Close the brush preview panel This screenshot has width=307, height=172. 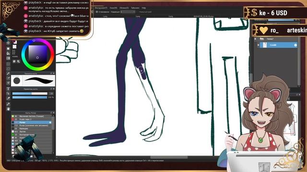click(x=54, y=73)
